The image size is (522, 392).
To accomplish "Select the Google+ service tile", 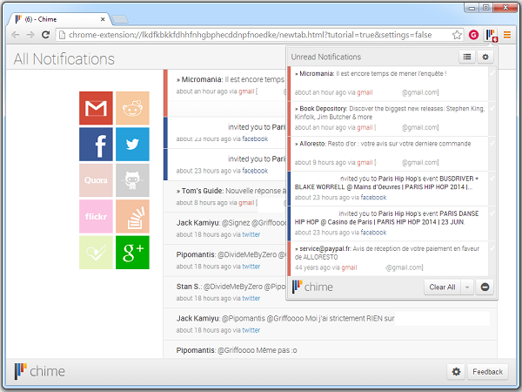I will pos(132,253).
